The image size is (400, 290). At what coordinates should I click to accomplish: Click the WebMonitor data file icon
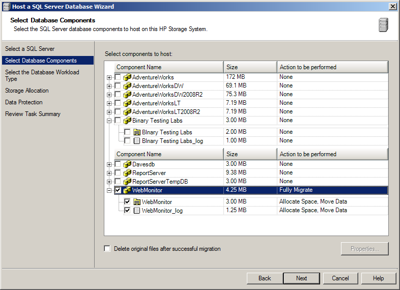[x=137, y=202]
